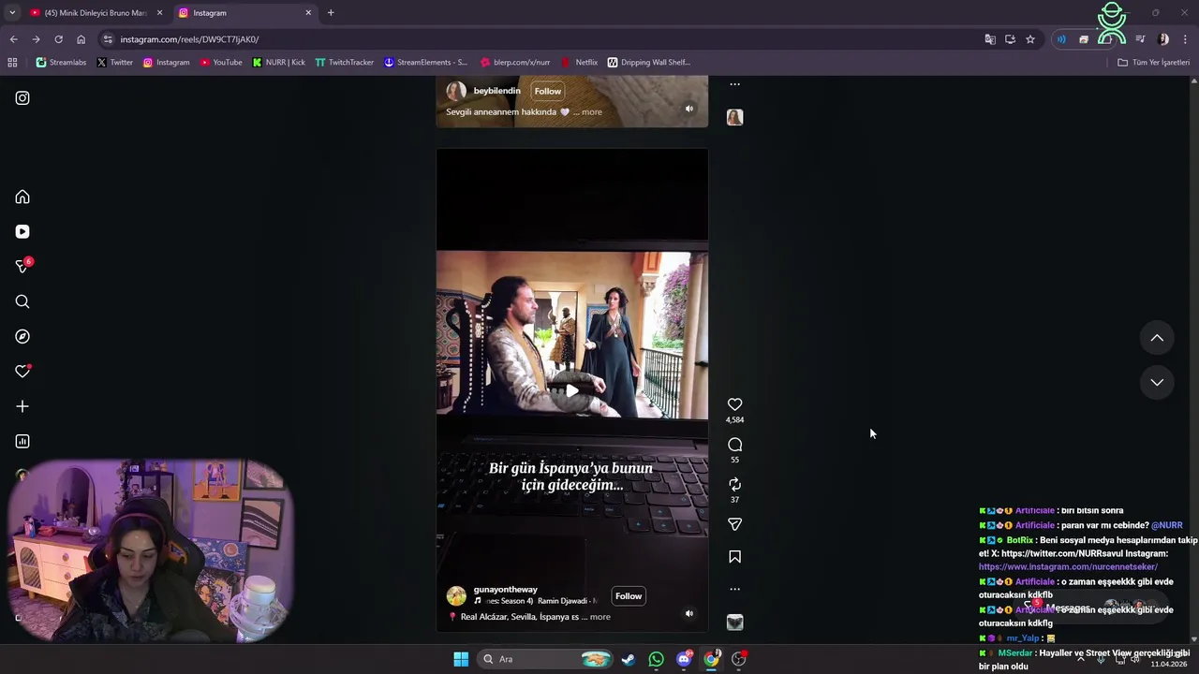Go forward in browser history
Image resolution: width=1199 pixels, height=674 pixels.
coord(36,39)
